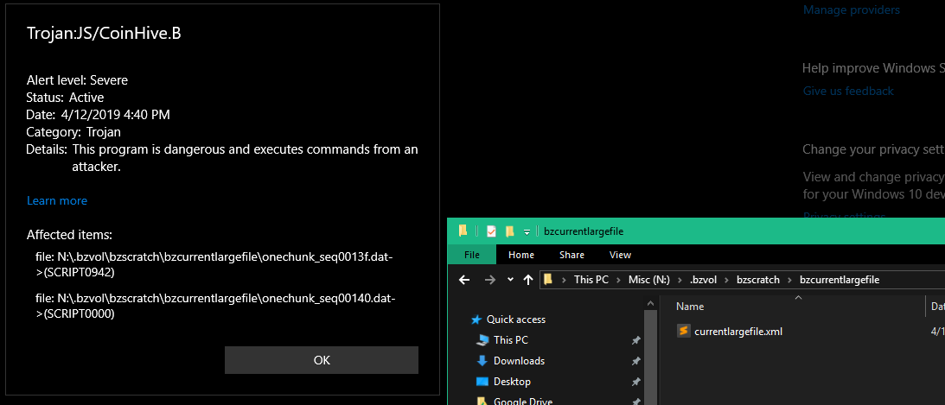Click the Category: Trojan line
The height and width of the screenshot is (405, 945).
click(74, 132)
